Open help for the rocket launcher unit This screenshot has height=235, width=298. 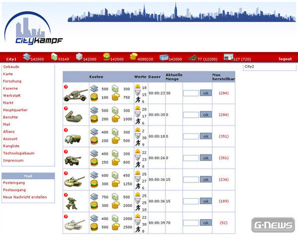click(x=66, y=108)
